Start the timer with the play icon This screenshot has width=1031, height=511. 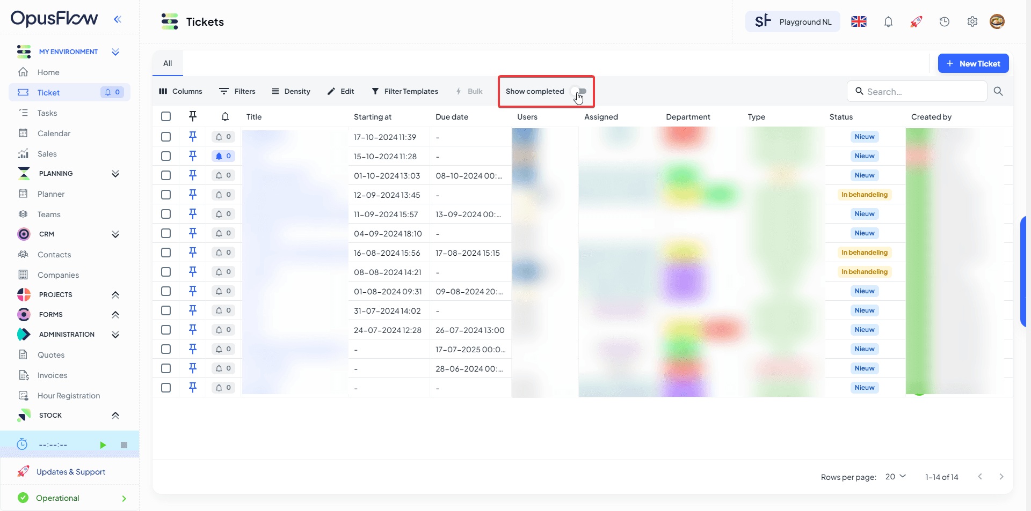tap(103, 445)
